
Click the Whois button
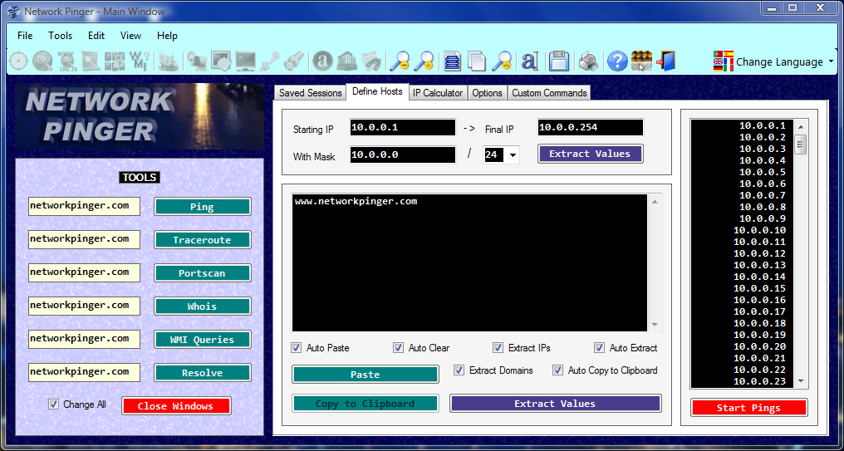(203, 306)
